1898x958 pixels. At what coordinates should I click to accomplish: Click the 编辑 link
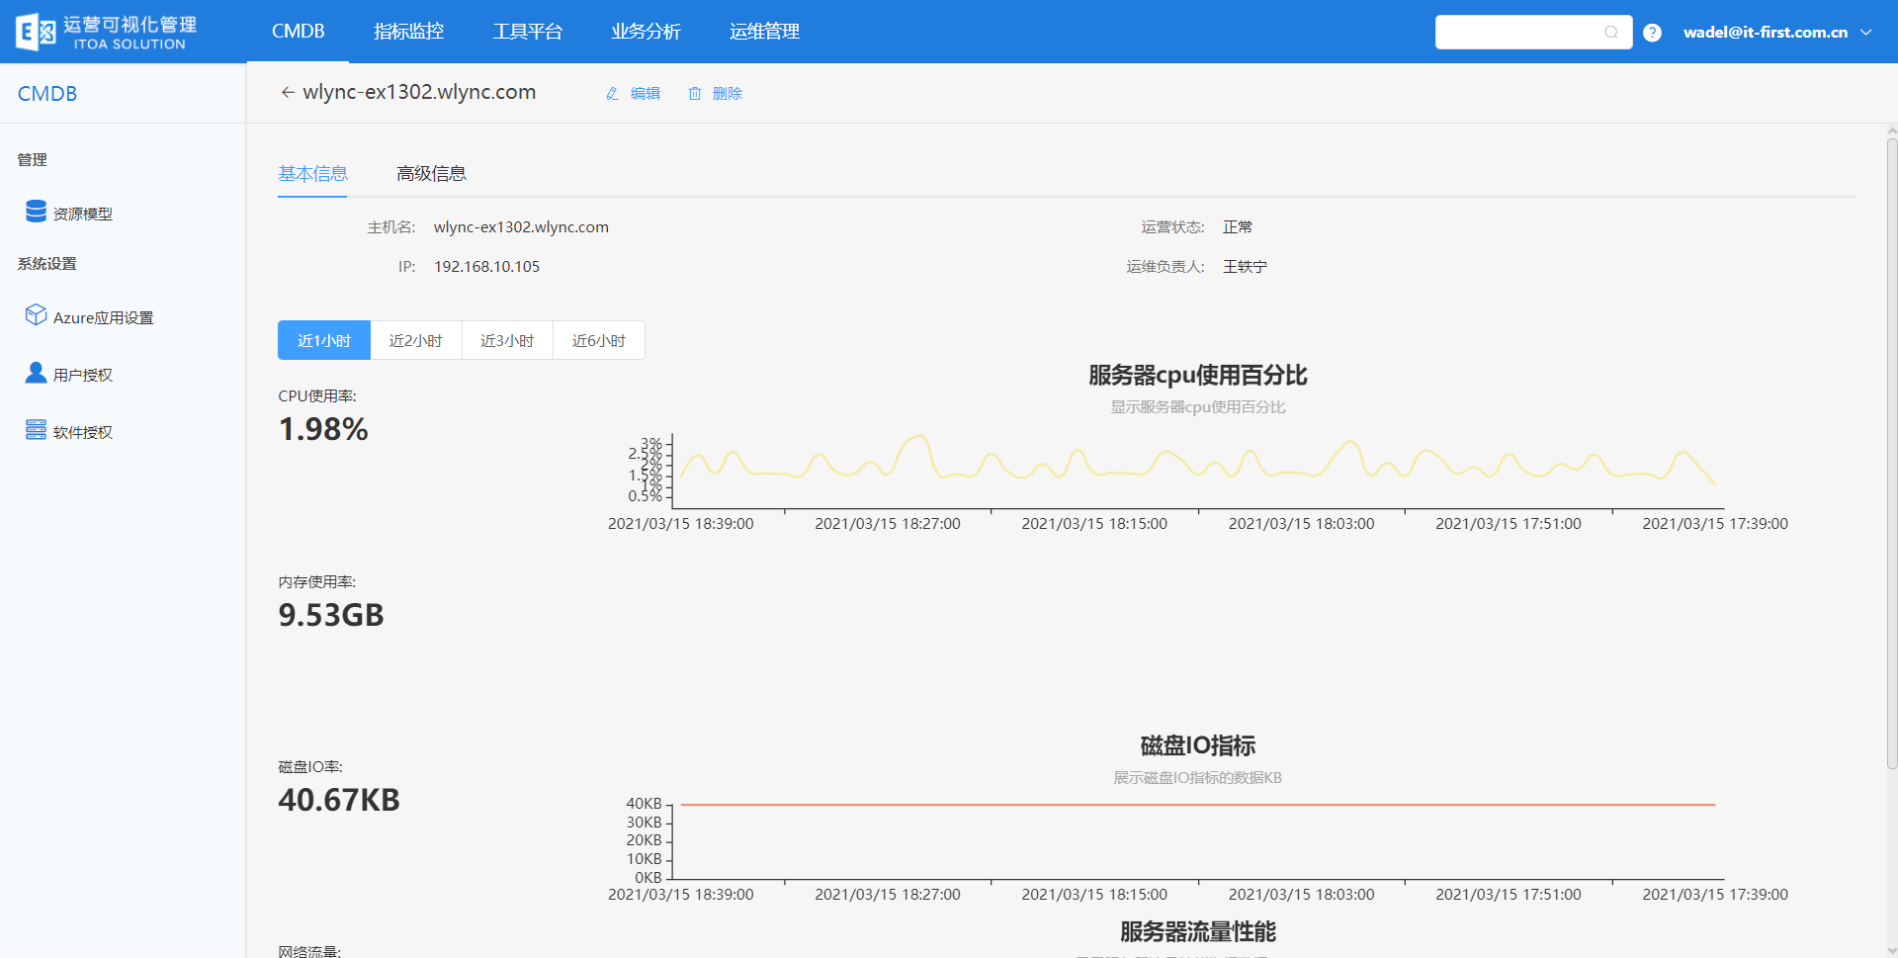coord(646,93)
